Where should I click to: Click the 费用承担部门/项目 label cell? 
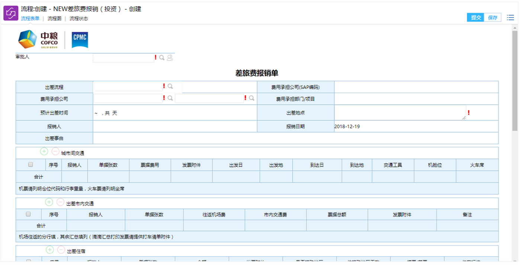pyautogui.click(x=296, y=99)
